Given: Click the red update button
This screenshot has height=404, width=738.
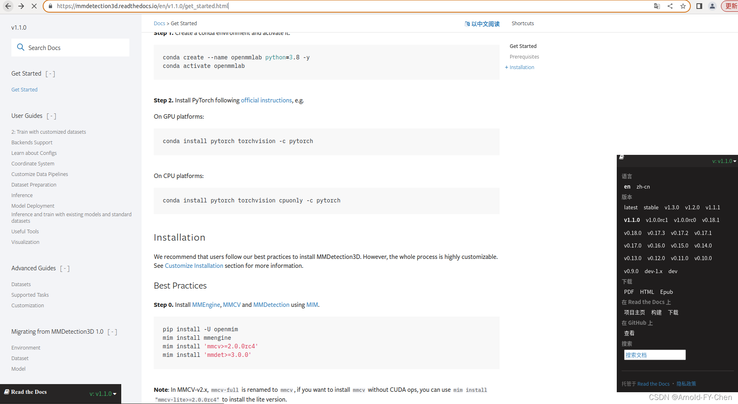Looking at the screenshot, I should click(730, 6).
